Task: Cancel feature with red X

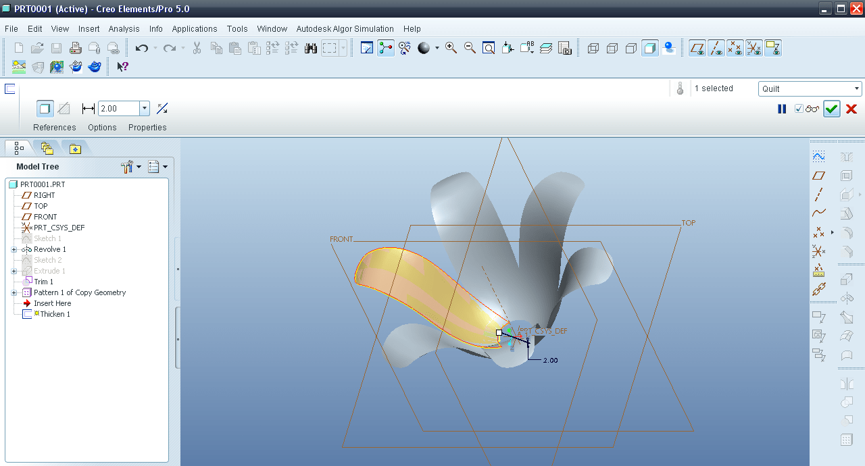Action: [x=851, y=109]
